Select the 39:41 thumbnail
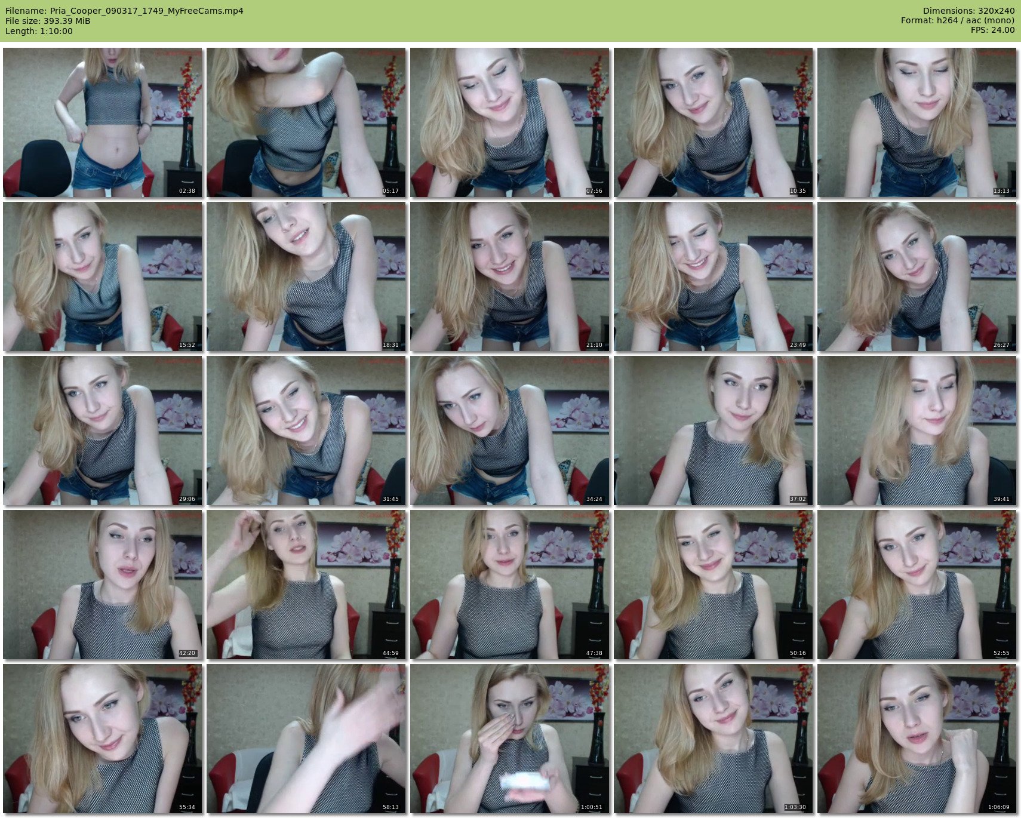This screenshot has height=818, width=1021. pos(917,430)
